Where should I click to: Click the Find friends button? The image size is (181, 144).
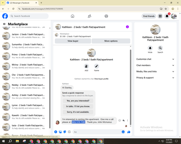pyautogui.click(x=149, y=16)
